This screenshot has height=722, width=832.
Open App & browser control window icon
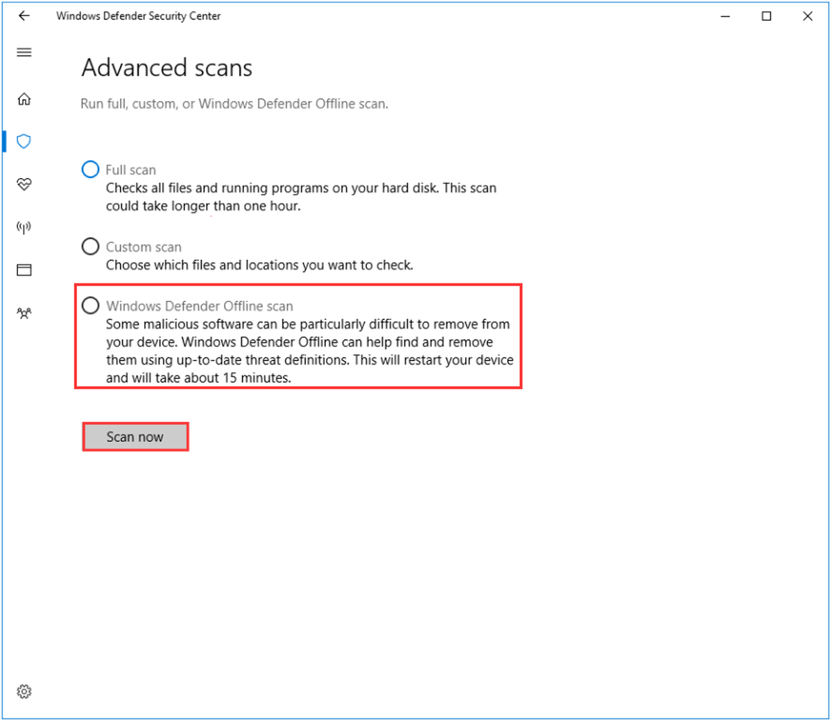point(24,270)
